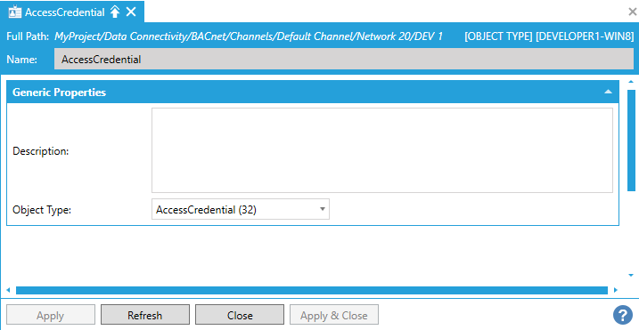
Task: Click the gray X at far right
Action: pos(633,12)
